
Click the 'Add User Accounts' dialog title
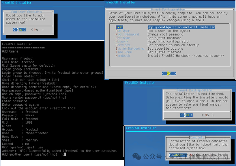27,12
